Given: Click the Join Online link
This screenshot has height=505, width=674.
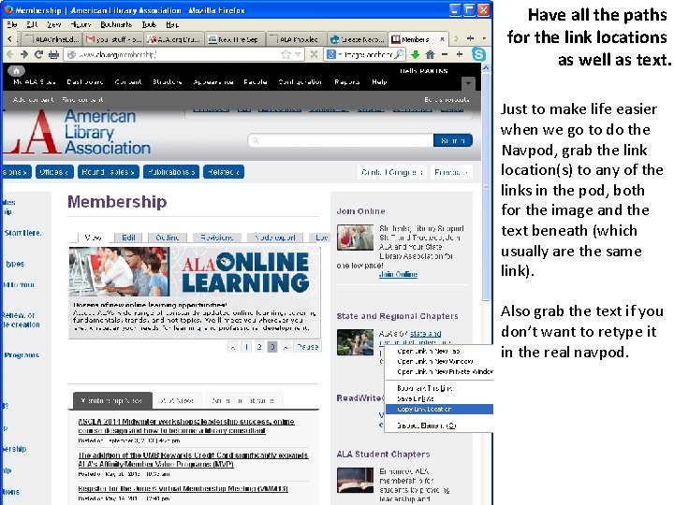Looking at the screenshot, I should pyautogui.click(x=398, y=274).
